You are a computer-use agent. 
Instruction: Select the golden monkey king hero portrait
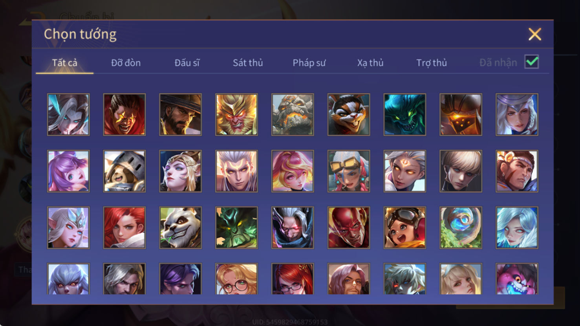coord(236,115)
